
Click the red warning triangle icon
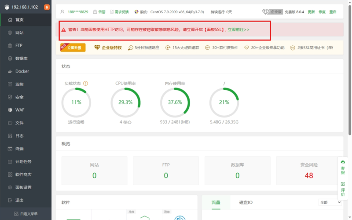63,29
